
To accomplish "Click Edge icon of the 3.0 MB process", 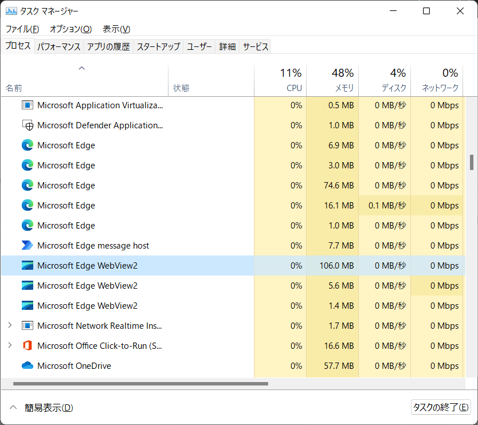I will pyautogui.click(x=28, y=166).
